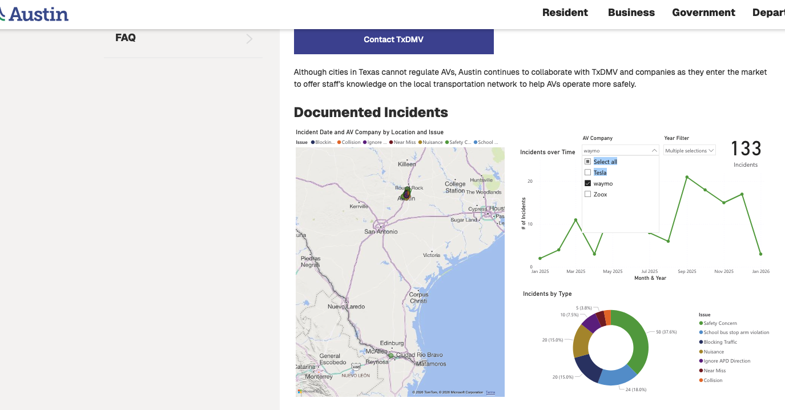Click the Near Miss legend dot above map
785x410 pixels.
point(391,142)
